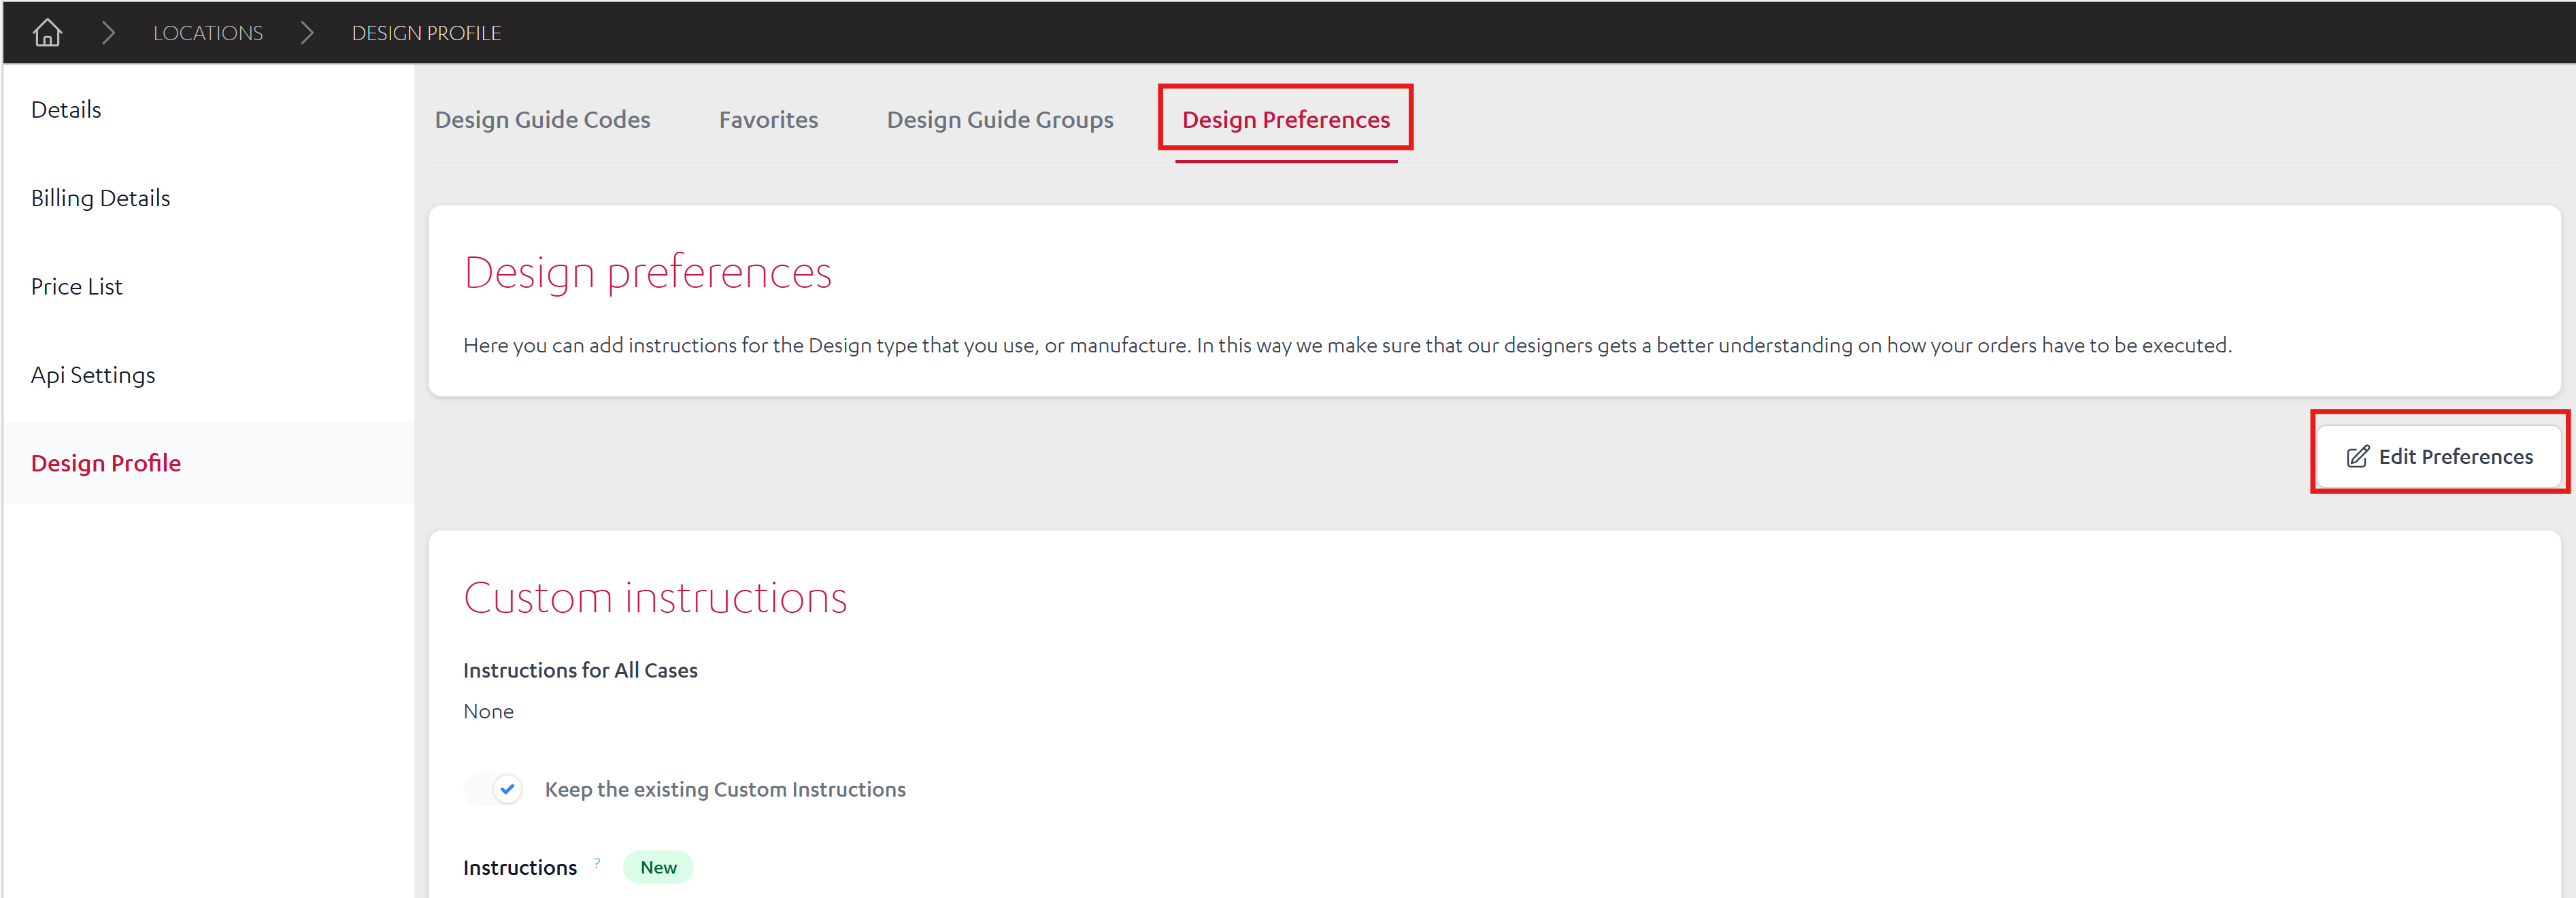Click the Custom instructions heading
2576x898 pixels.
[x=655, y=598]
